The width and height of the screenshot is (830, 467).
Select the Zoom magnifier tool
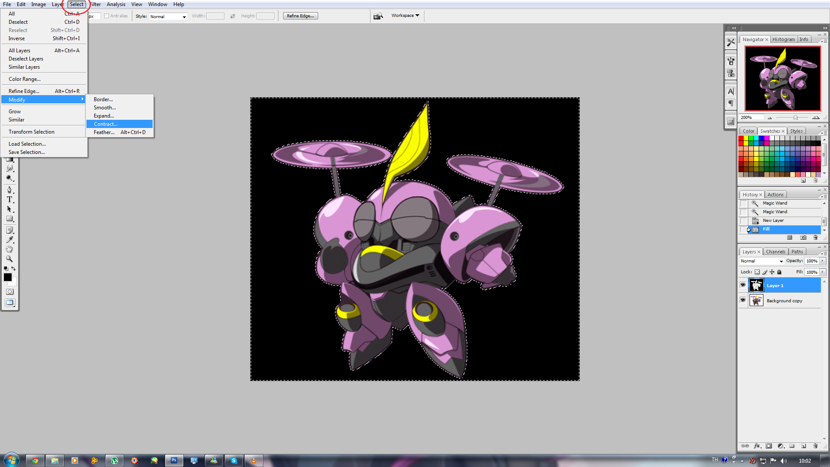click(10, 259)
